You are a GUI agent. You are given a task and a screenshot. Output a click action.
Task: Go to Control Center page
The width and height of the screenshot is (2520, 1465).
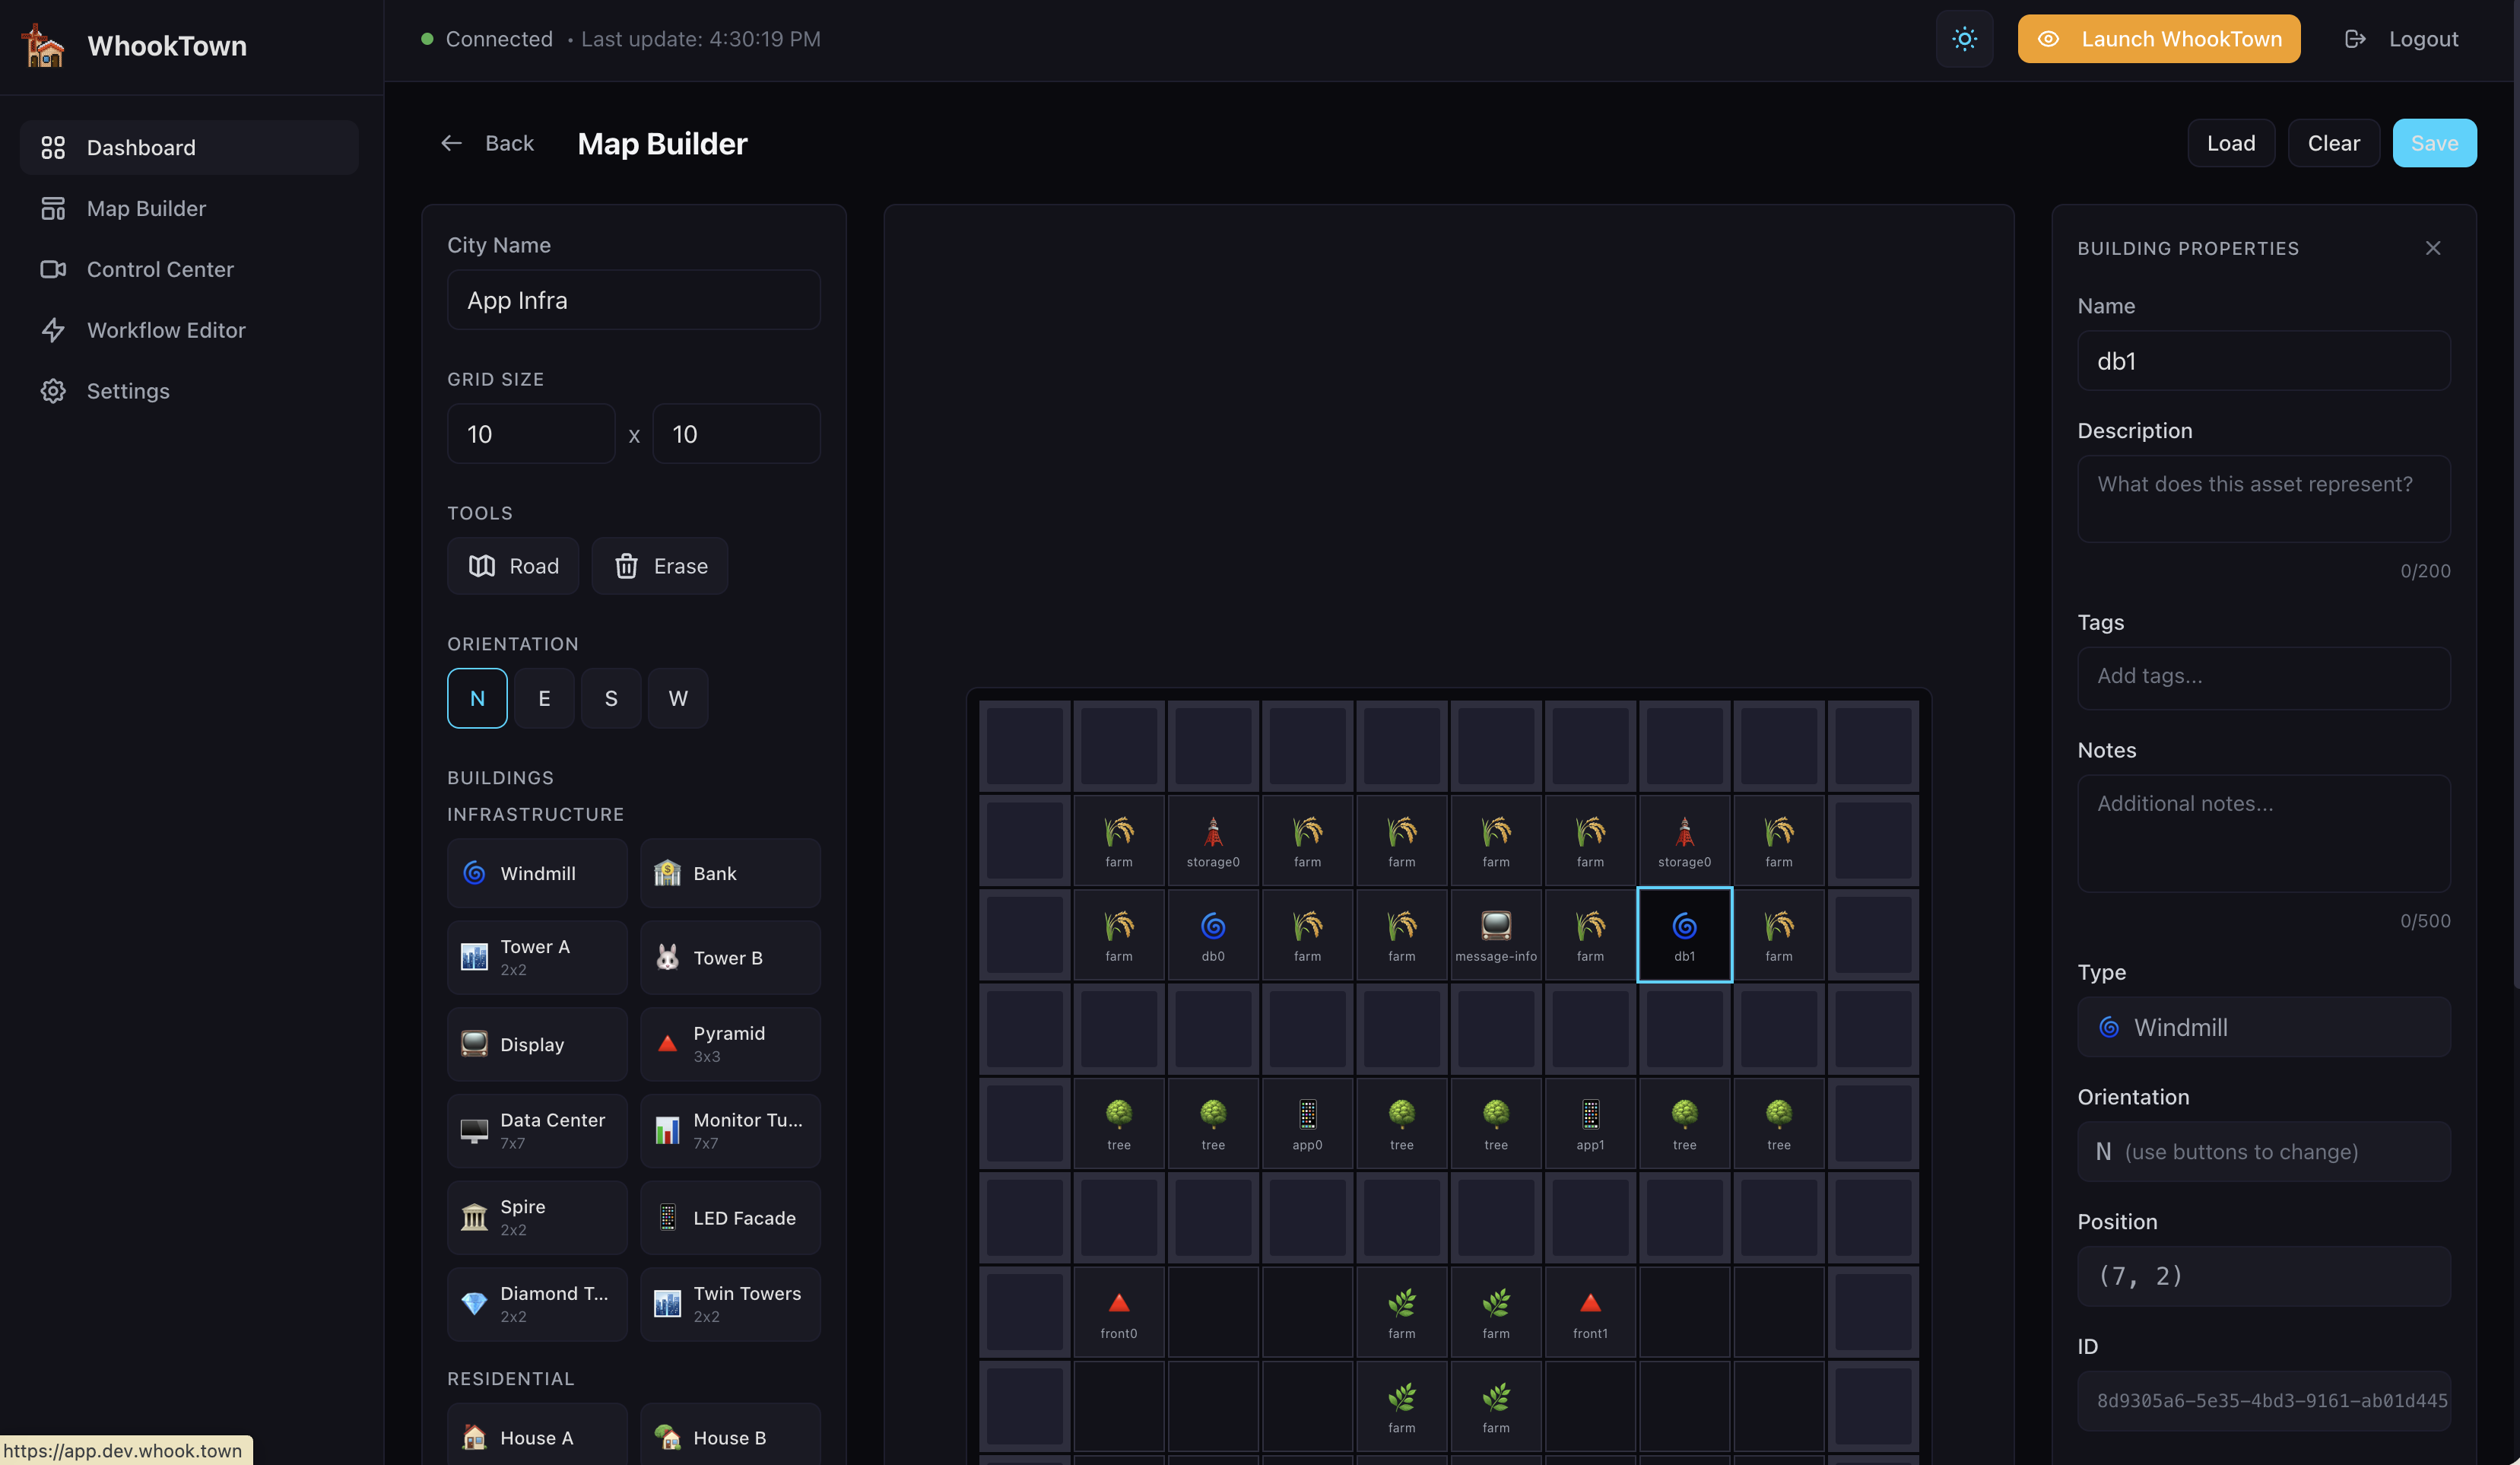coord(160,269)
